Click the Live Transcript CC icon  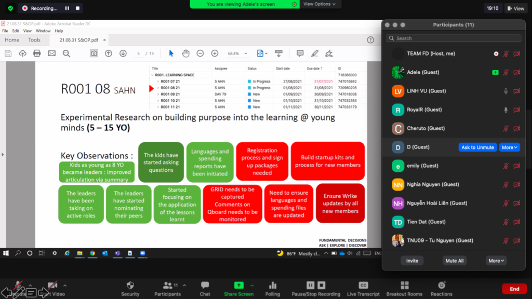pyautogui.click(x=363, y=286)
